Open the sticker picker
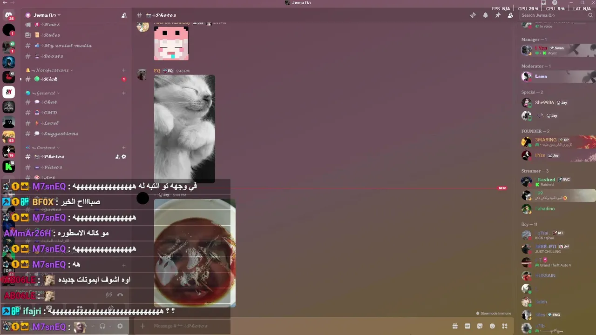596x335 pixels. pos(480,326)
